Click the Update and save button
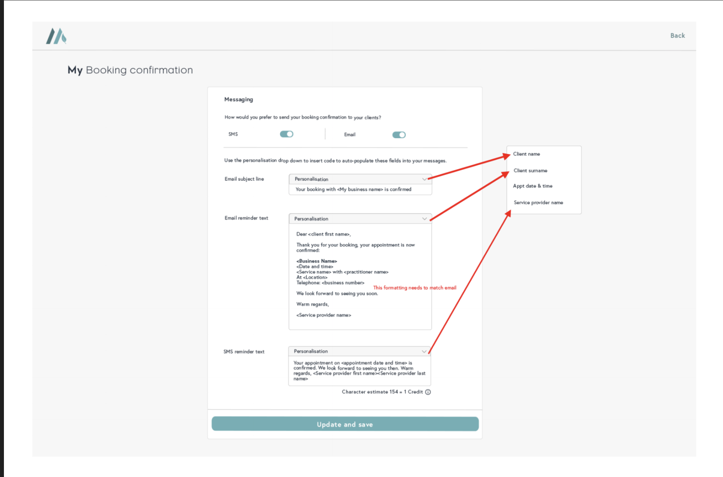The width and height of the screenshot is (723, 477). click(345, 424)
